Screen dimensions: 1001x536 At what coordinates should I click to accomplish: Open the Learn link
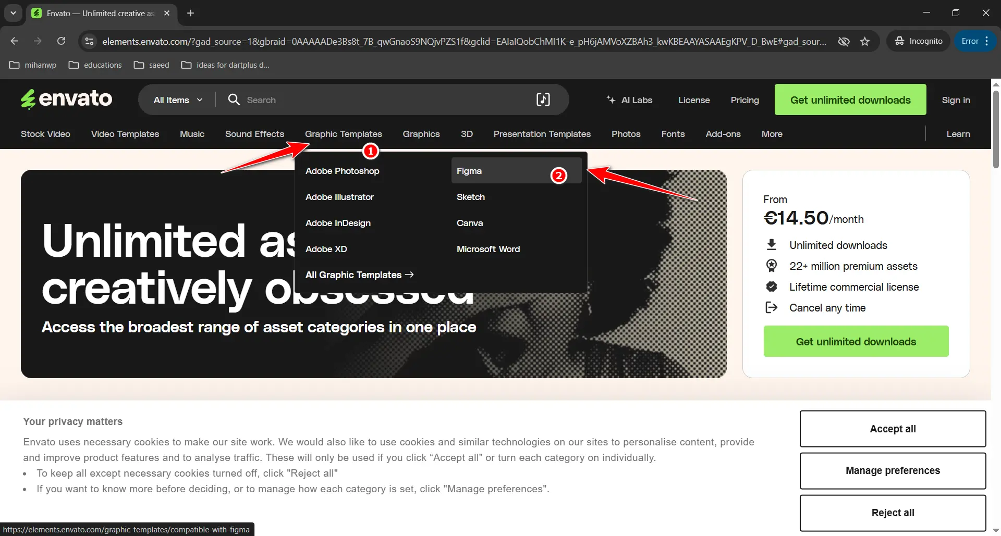[958, 134]
